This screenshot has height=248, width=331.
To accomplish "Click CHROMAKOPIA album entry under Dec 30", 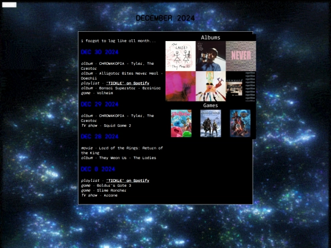I will click(x=117, y=66).
